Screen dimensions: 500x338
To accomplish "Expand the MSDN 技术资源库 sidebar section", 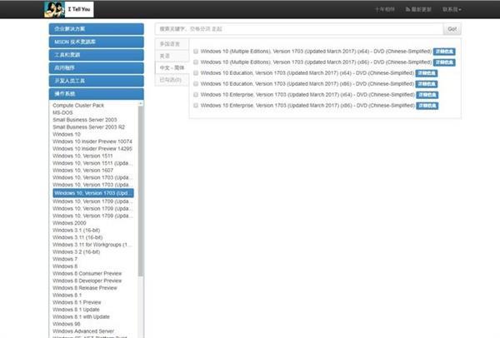I will pos(97,42).
